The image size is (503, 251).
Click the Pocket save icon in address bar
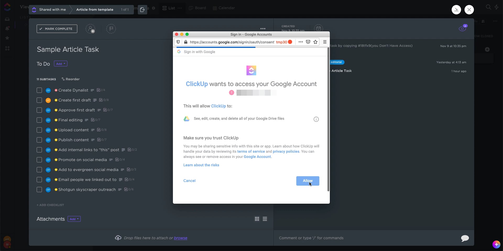point(308,42)
